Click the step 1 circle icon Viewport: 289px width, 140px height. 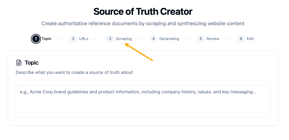click(36, 39)
